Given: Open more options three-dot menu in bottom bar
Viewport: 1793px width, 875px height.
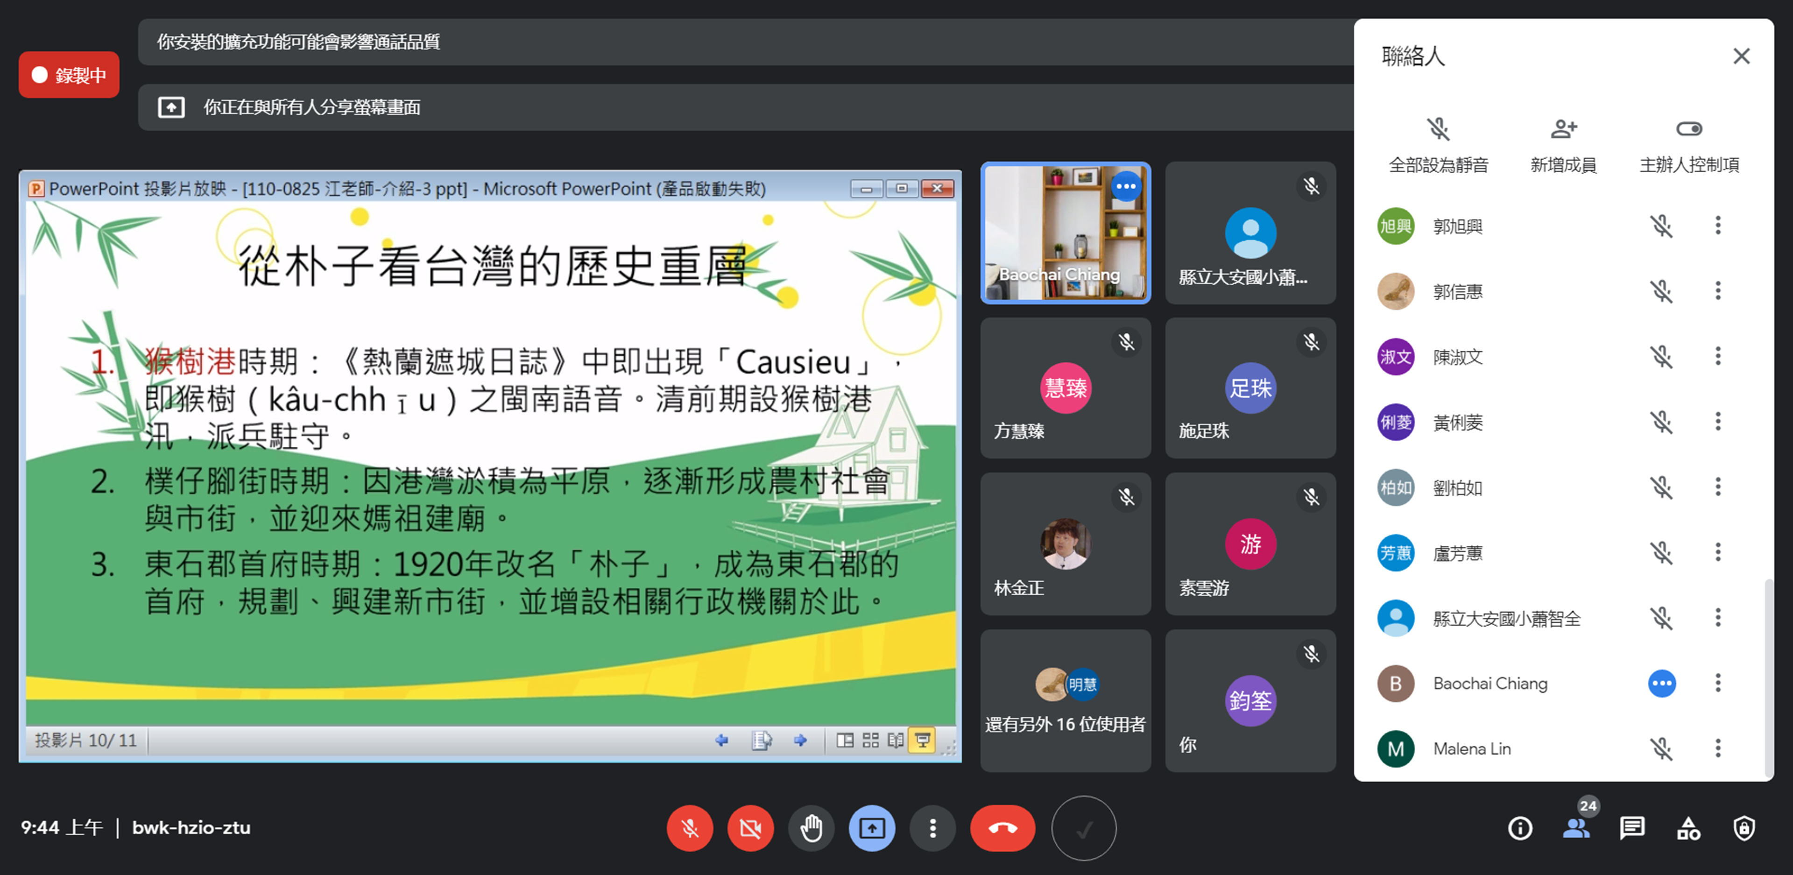Looking at the screenshot, I should point(933,828).
